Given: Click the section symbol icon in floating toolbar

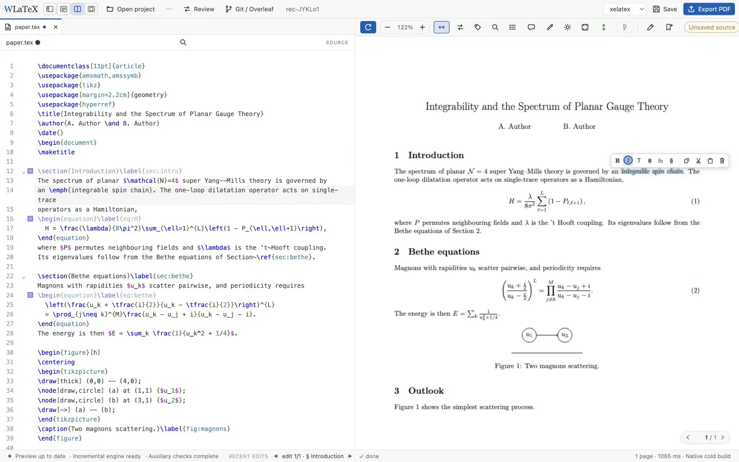Looking at the screenshot, I should pos(671,161).
